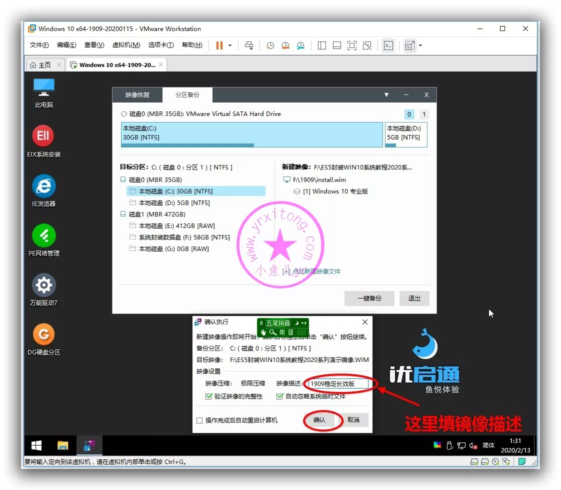Toggle the 验证映像的完整性 checkbox

209,396
